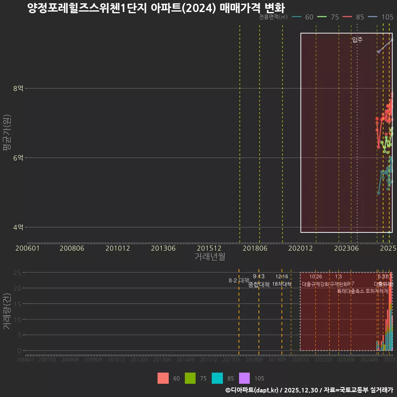The width and height of the screenshot is (397, 397).
Task: Click the 입주 annotation on the chart
Action: (357, 40)
